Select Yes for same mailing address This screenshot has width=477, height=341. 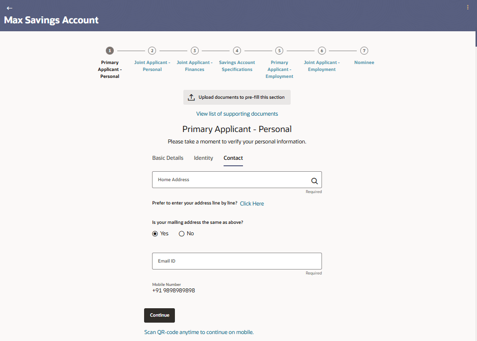pyautogui.click(x=155, y=234)
